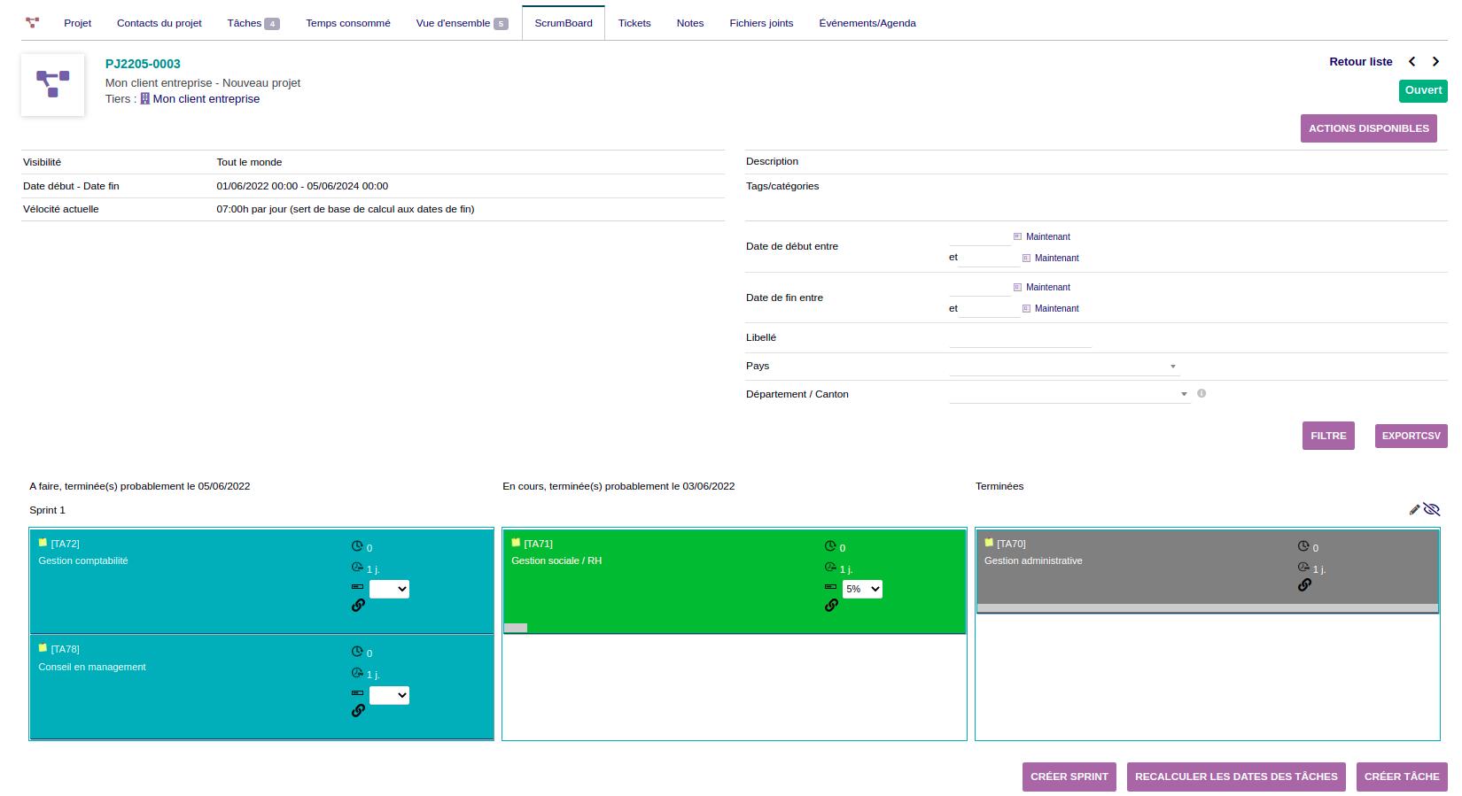This screenshot has width=1462, height=796.
Task: Click the progress bar on Gestion sociale / RH
Action: (516, 628)
